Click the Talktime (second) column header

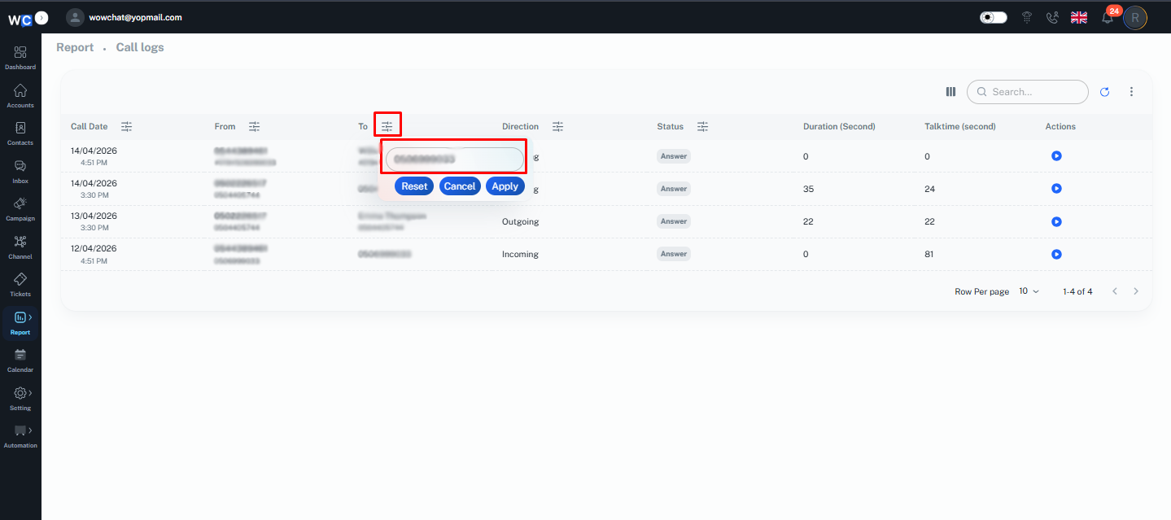[960, 126]
